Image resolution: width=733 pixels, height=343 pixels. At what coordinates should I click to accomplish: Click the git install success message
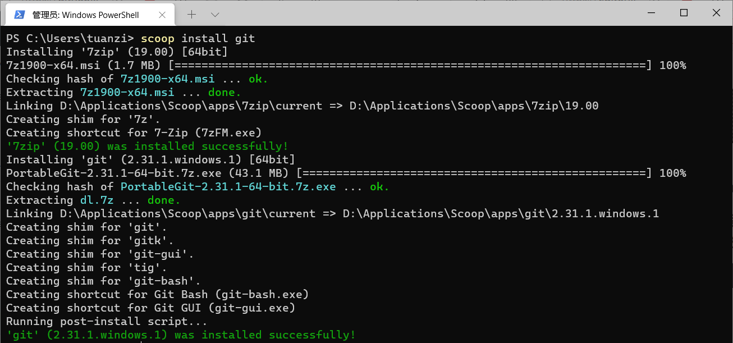[x=180, y=335]
